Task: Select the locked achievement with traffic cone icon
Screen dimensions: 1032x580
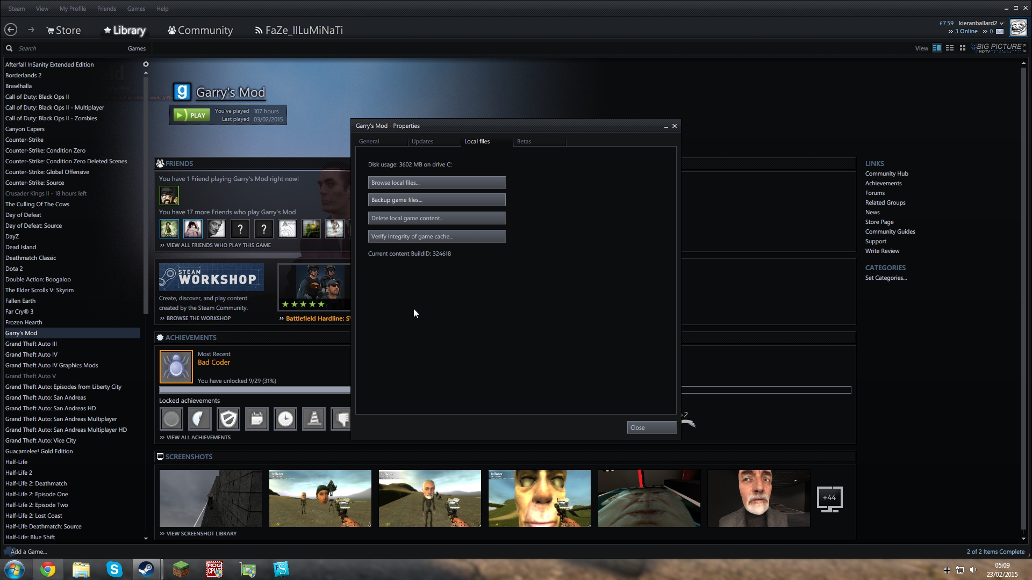Action: tap(314, 419)
